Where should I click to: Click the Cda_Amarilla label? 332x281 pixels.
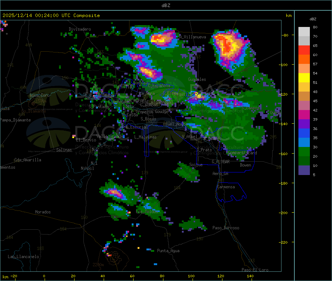[28, 160]
